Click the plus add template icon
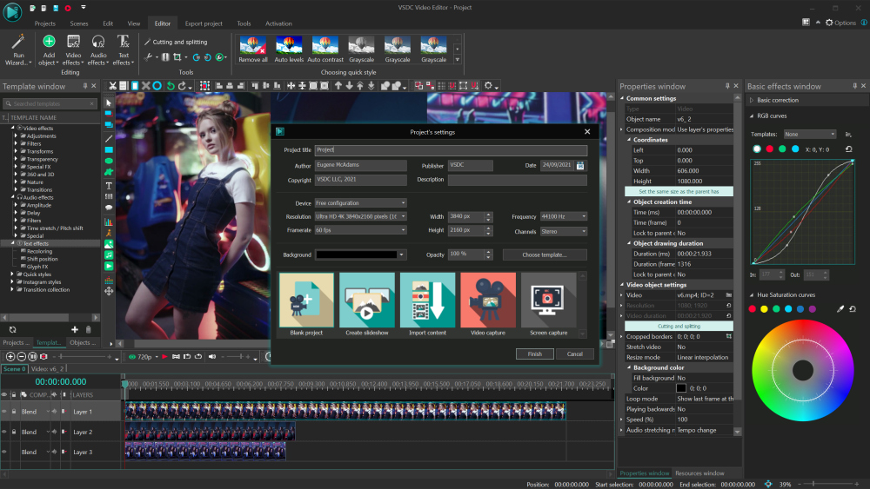Screen dimensions: 870x489 pyautogui.click(x=74, y=329)
